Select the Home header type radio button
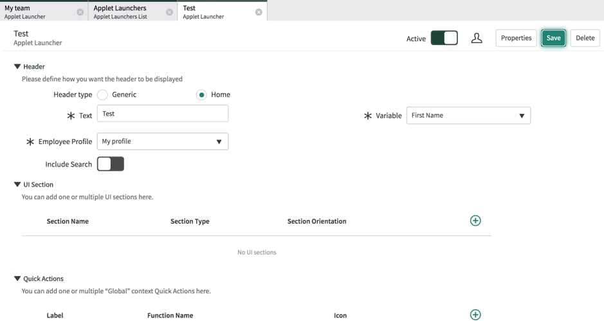Image resolution: width=604 pixels, height=321 pixels. click(201, 95)
